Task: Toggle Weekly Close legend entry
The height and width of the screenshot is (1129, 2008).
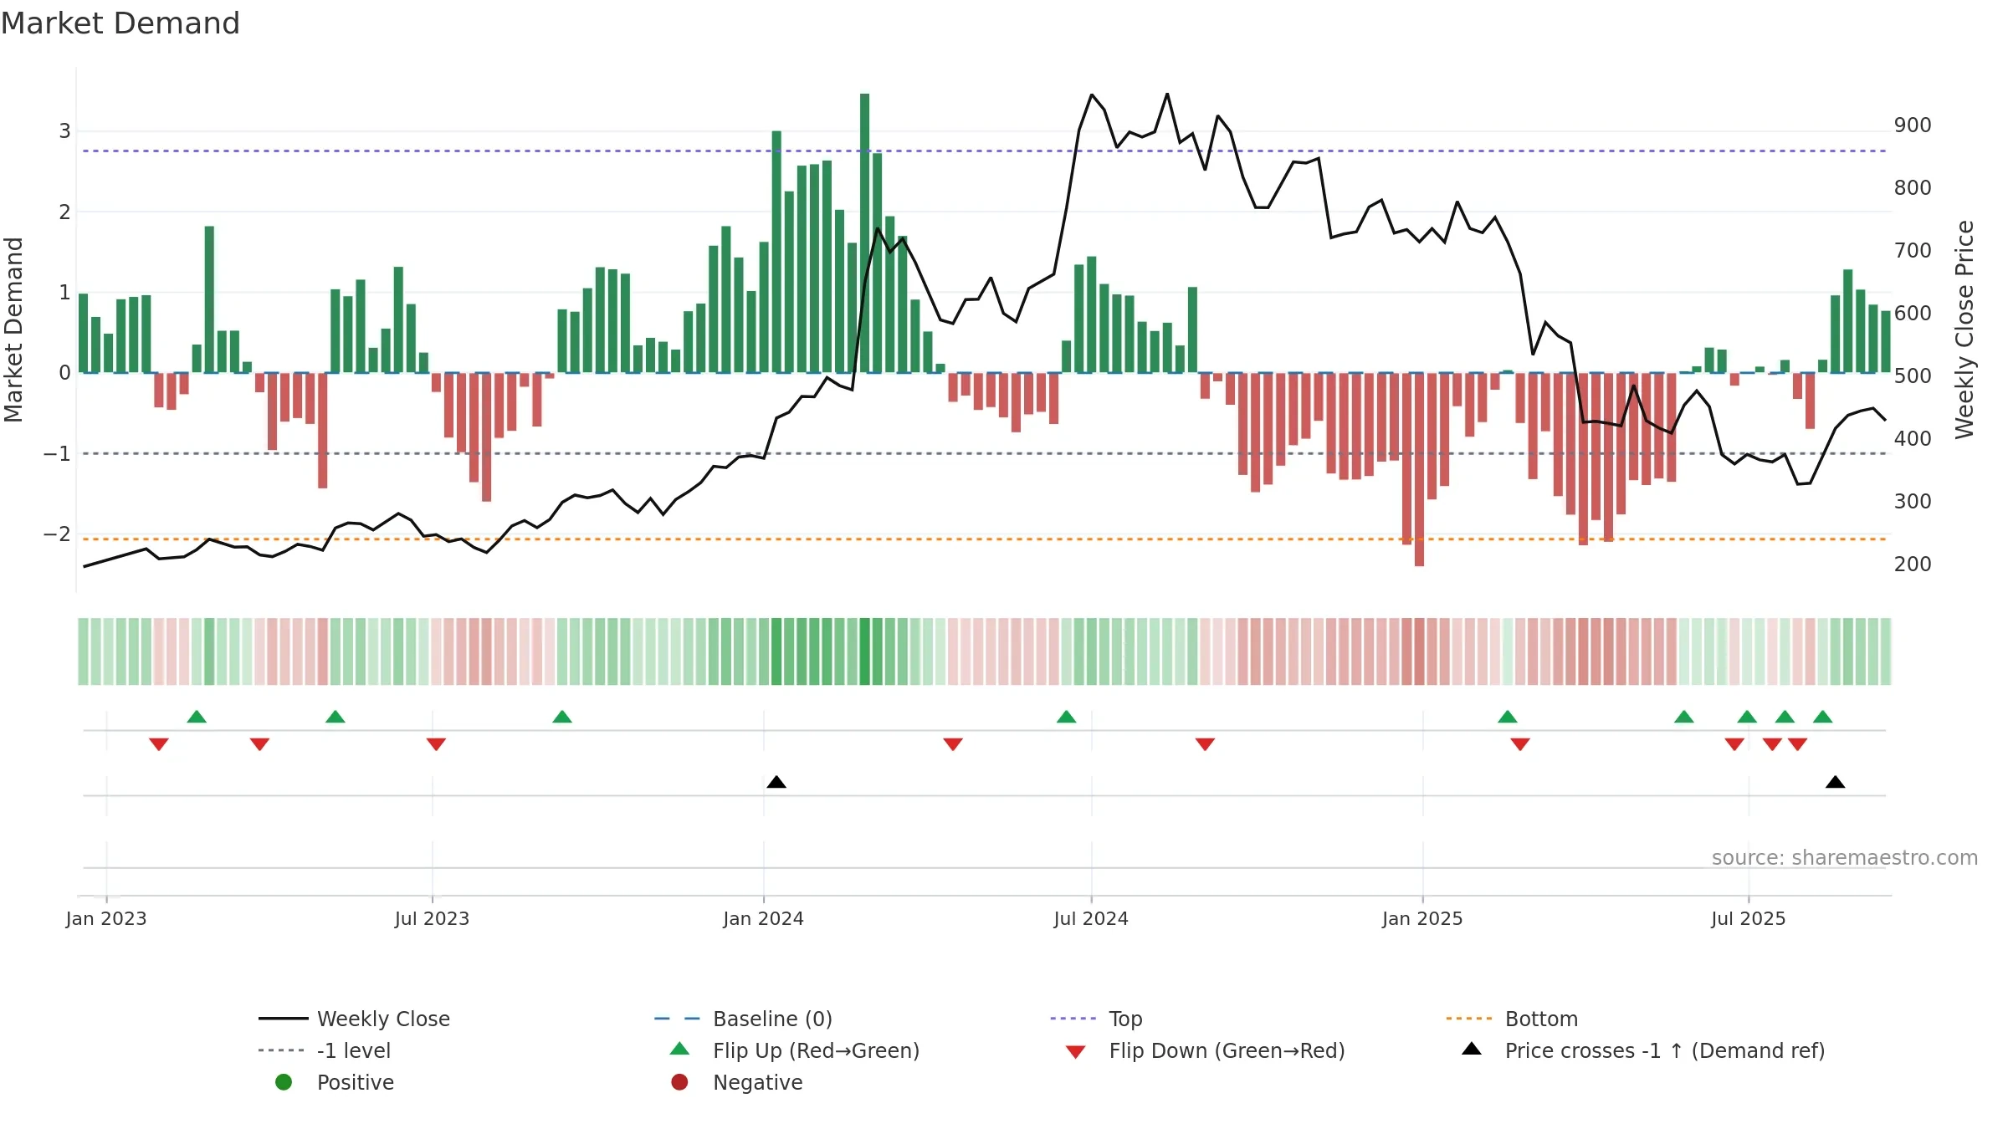Action: pos(355,1019)
